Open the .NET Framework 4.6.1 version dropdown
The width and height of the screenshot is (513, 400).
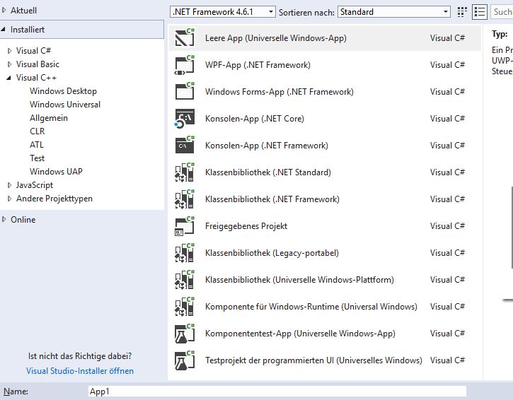tap(222, 12)
